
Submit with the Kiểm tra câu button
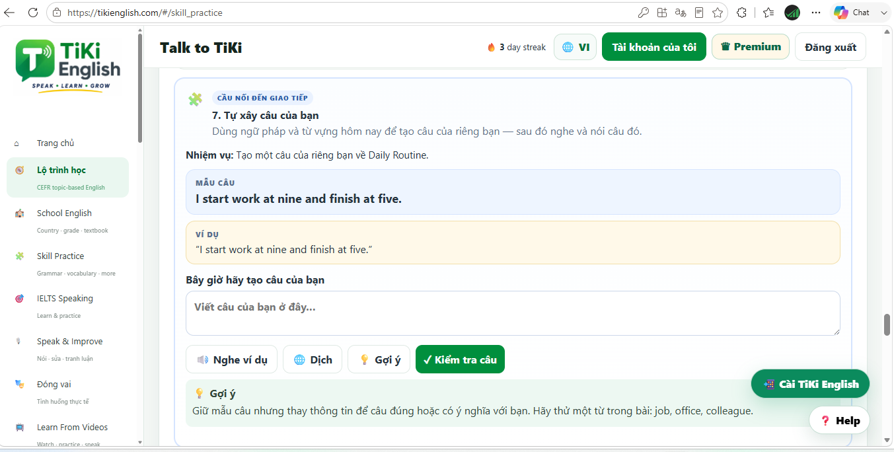pos(460,359)
